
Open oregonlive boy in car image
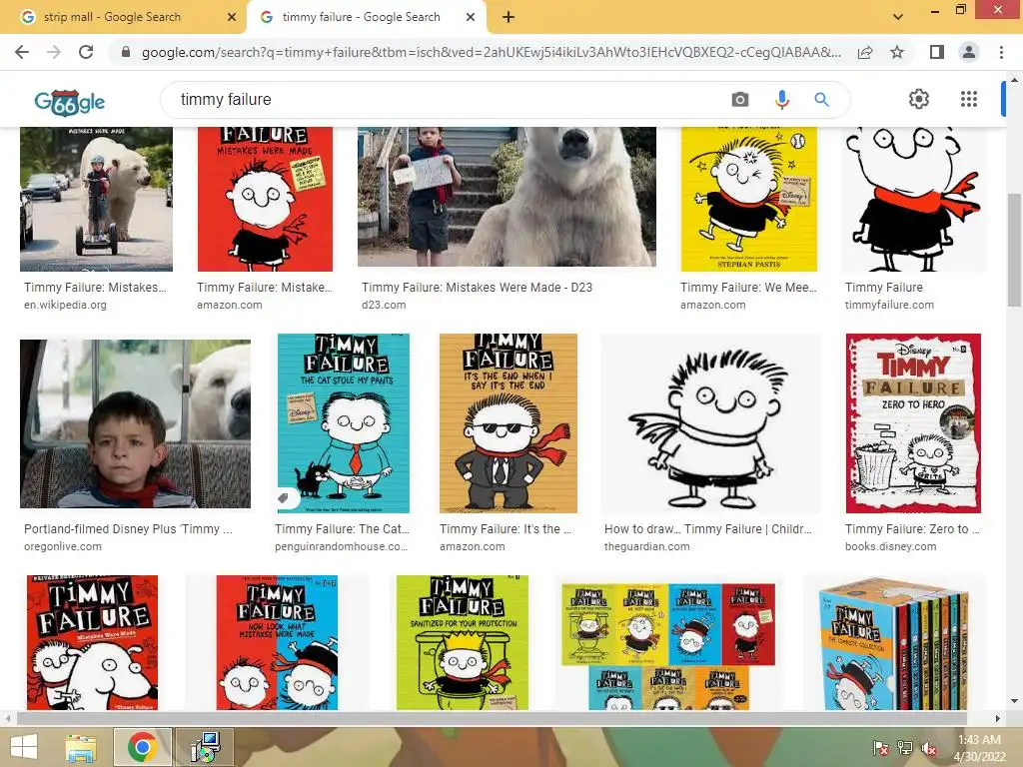click(135, 423)
